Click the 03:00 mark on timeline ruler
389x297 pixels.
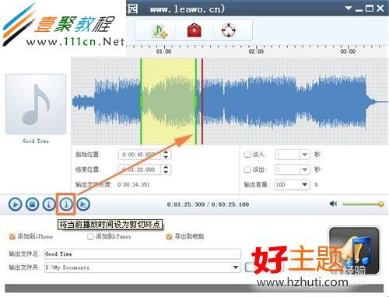(348, 51)
